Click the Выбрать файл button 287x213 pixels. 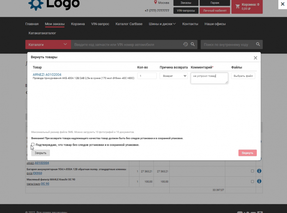(x=243, y=76)
